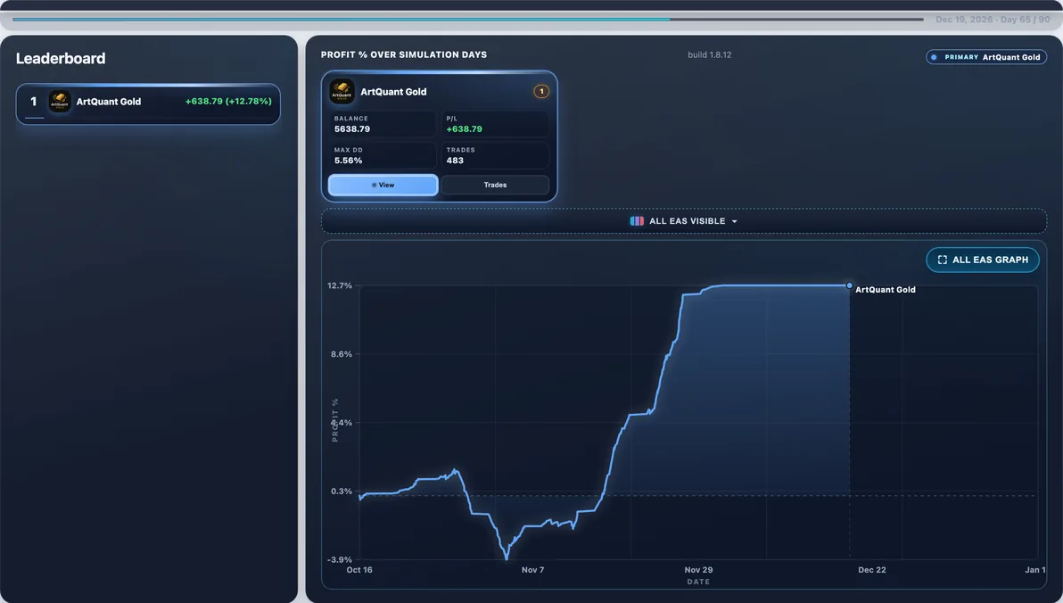The image size is (1063, 603).
Task: Click the -3.9% y-axis label
Action: [340, 559]
